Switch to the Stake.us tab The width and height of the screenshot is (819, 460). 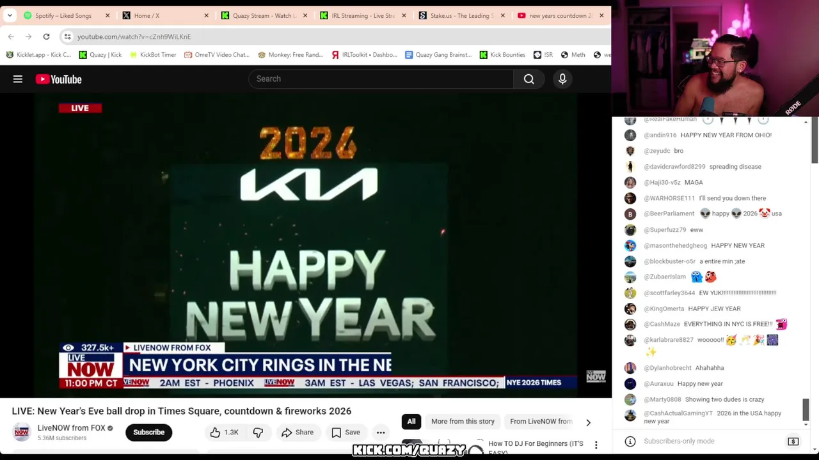coord(462,15)
